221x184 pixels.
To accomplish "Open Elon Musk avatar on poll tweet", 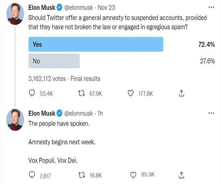I will [x=15, y=14].
